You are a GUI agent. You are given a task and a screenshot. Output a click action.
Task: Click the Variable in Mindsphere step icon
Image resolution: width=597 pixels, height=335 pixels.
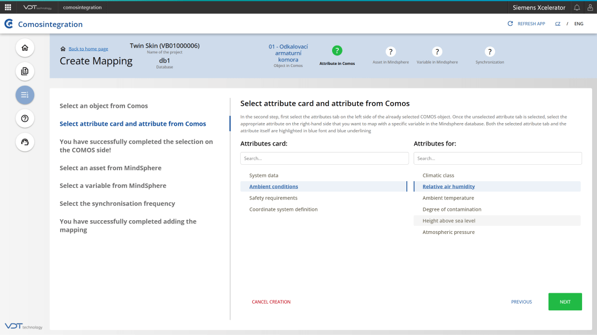(437, 52)
